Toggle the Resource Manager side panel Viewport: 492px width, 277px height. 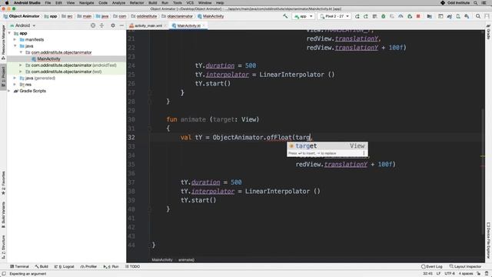point(3,42)
